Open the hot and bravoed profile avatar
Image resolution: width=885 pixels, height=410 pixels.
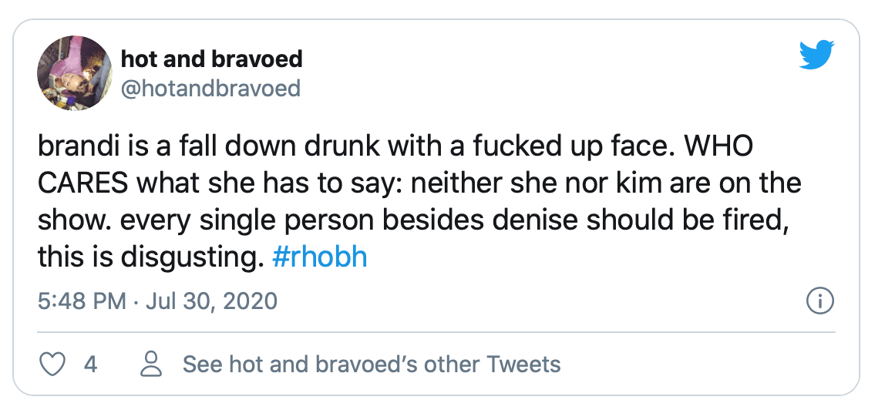pos(75,73)
